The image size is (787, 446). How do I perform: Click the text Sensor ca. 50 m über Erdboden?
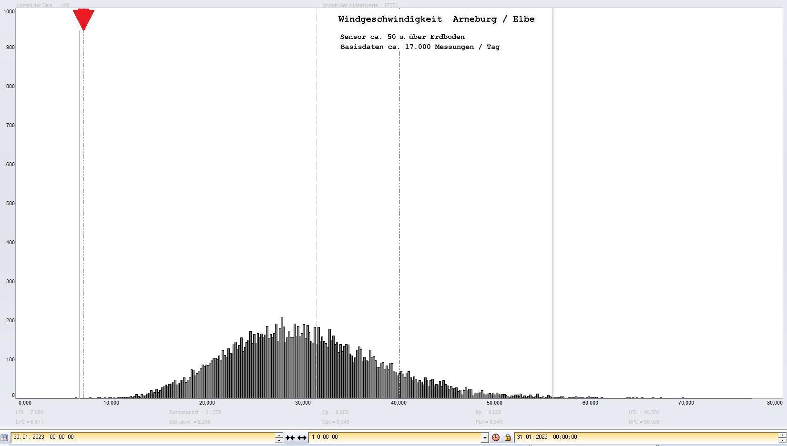(x=402, y=37)
